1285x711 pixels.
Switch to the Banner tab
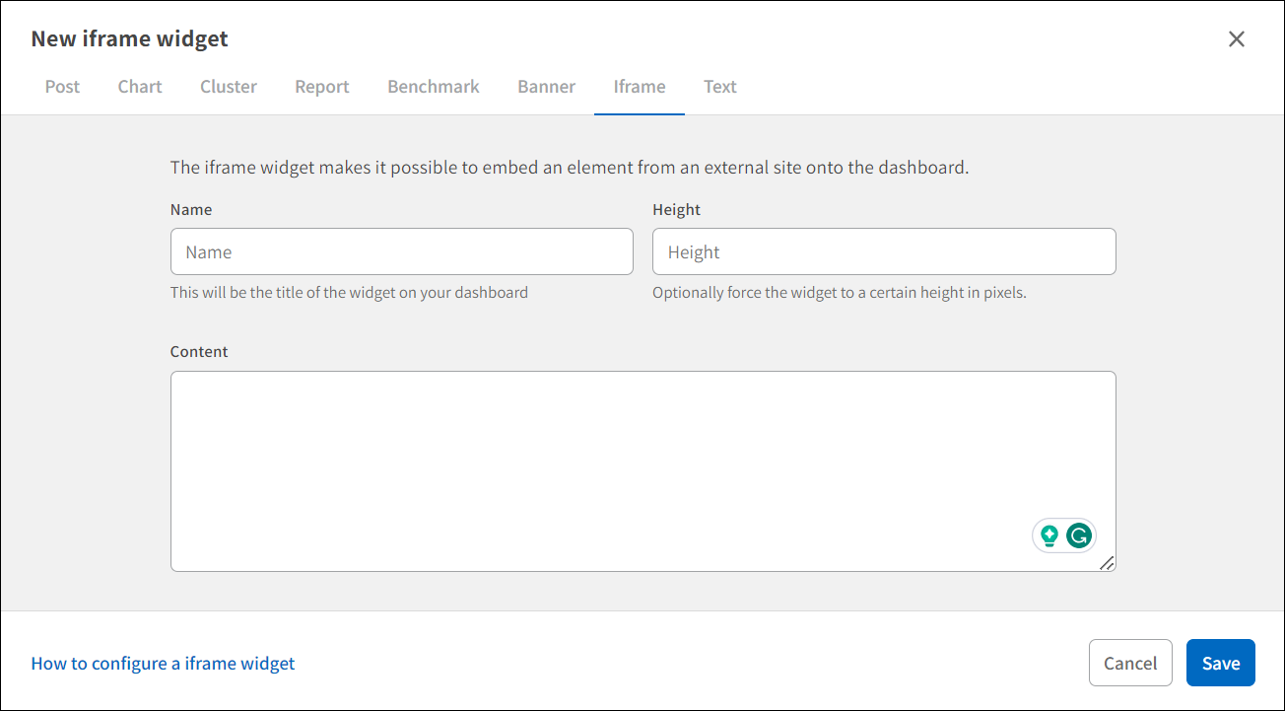click(546, 87)
